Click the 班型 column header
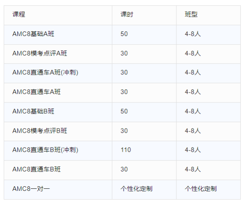The height and width of the screenshot is (207, 247). pos(191,14)
